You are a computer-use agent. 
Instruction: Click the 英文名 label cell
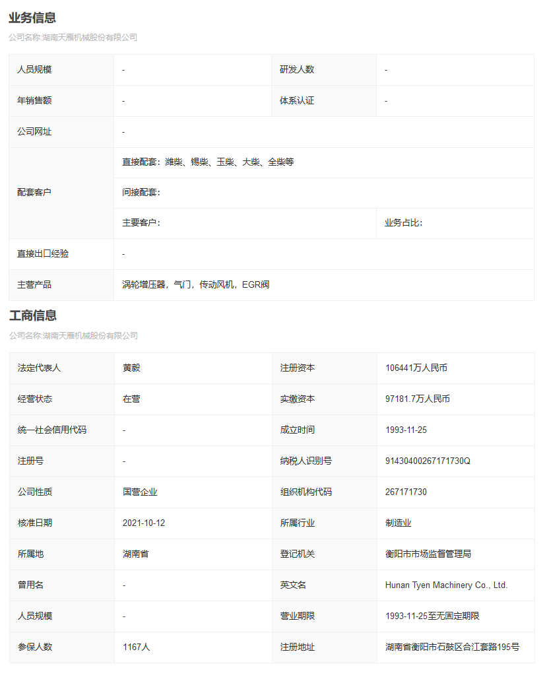(324, 585)
